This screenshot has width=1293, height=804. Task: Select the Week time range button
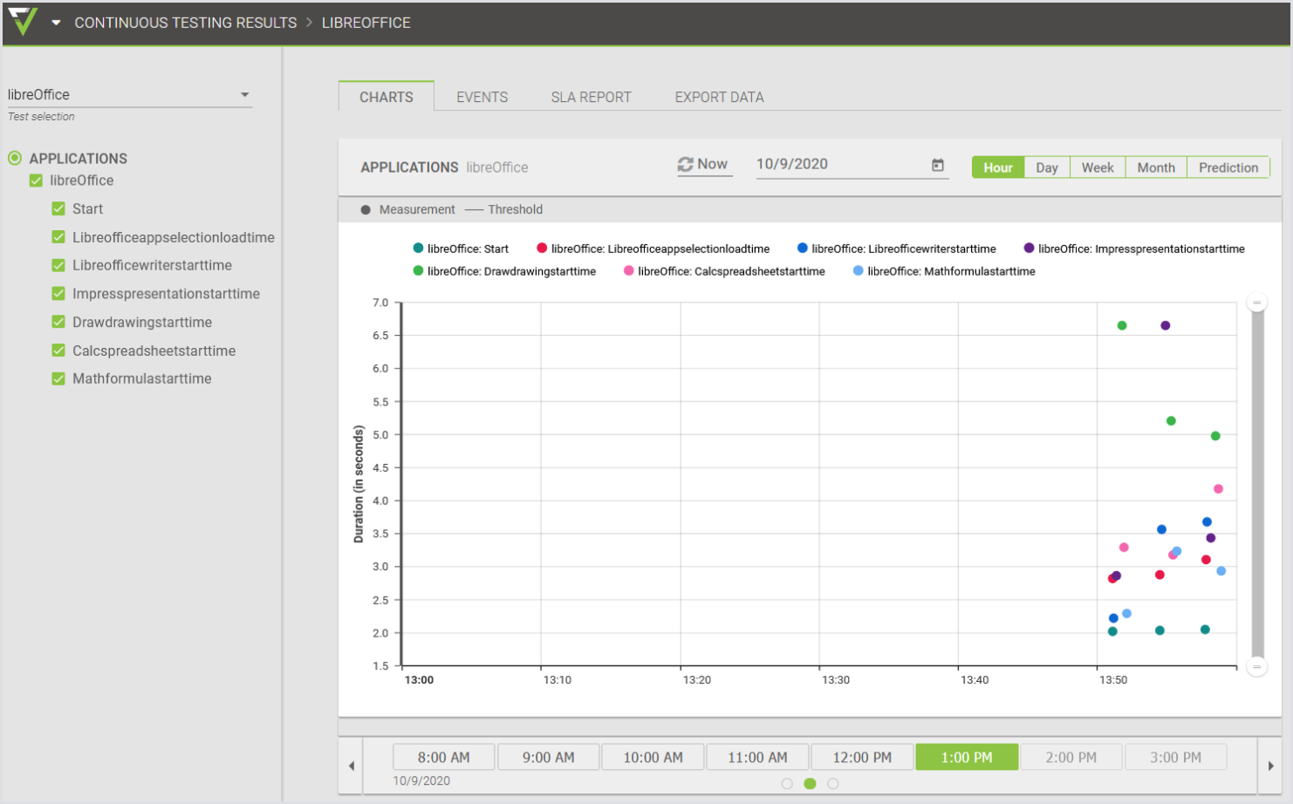1097,167
